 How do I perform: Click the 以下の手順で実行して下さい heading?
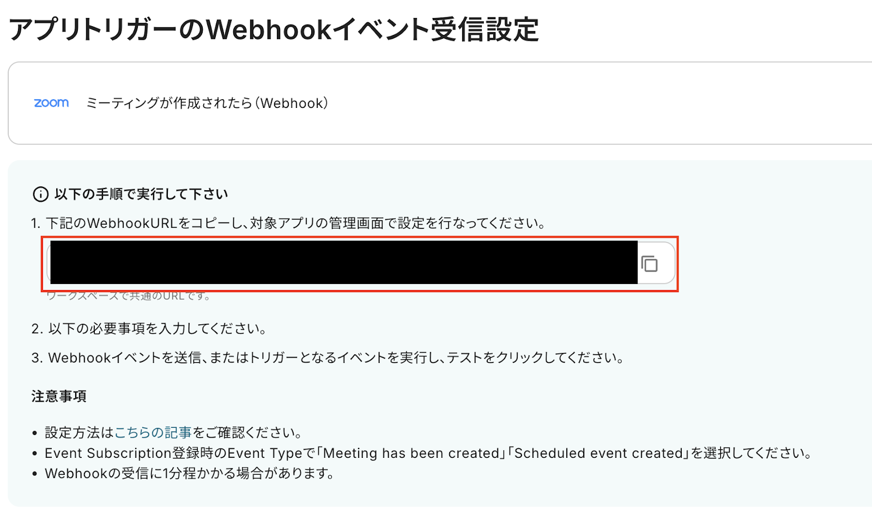click(x=141, y=194)
